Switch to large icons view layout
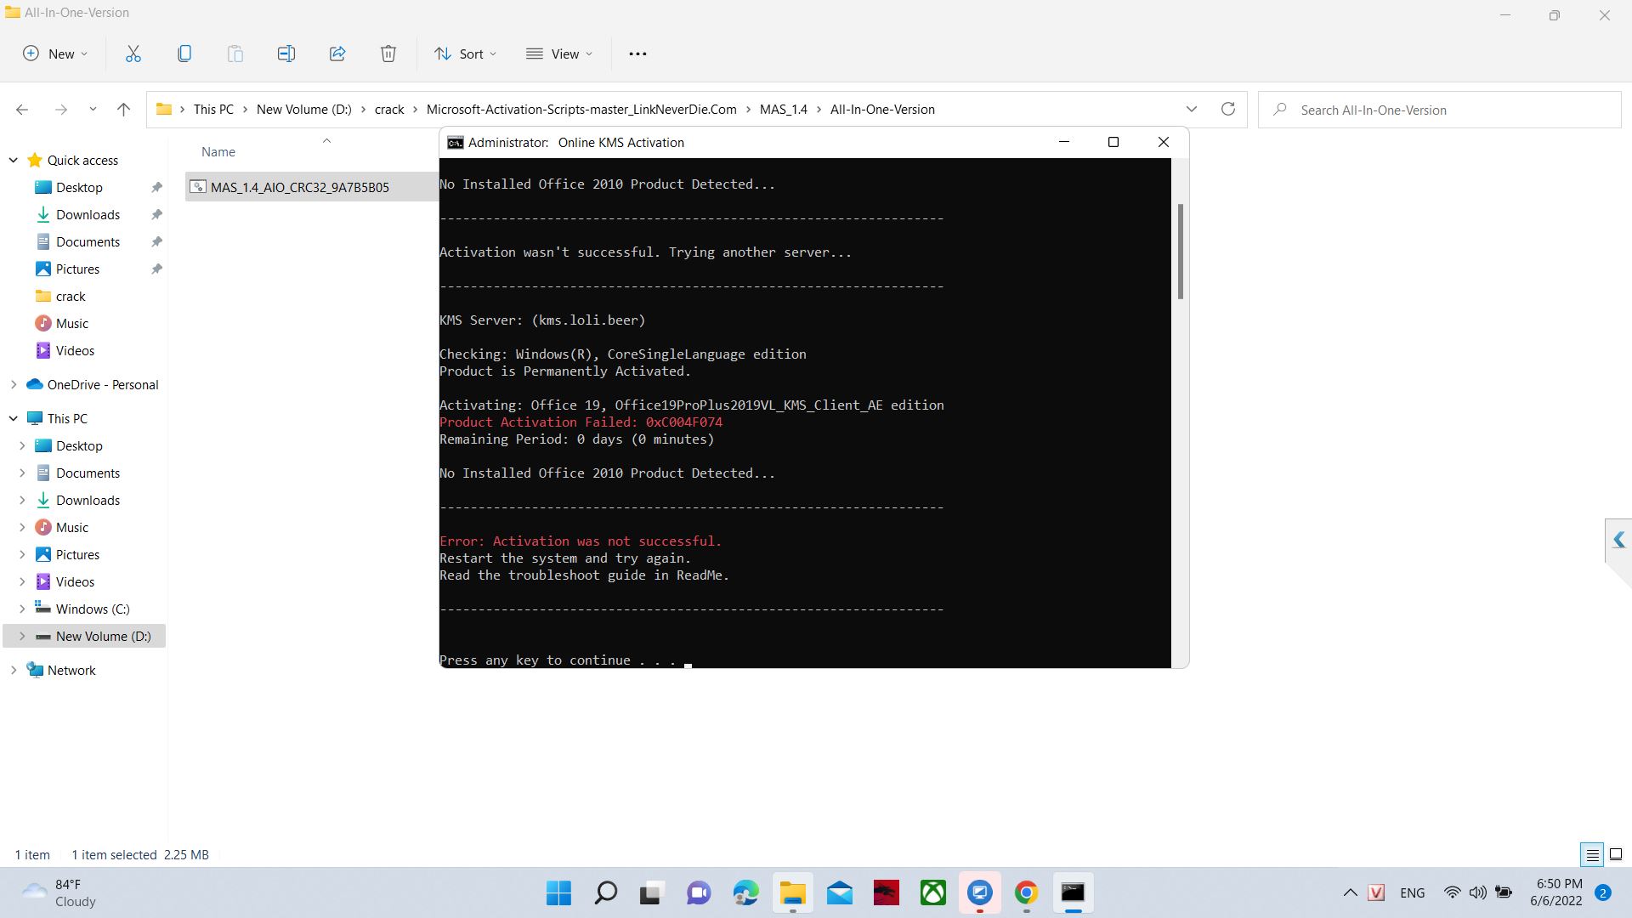 [x=1616, y=855]
